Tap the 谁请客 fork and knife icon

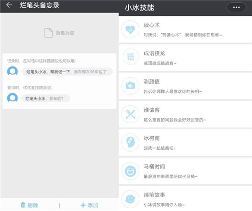(x=130, y=114)
